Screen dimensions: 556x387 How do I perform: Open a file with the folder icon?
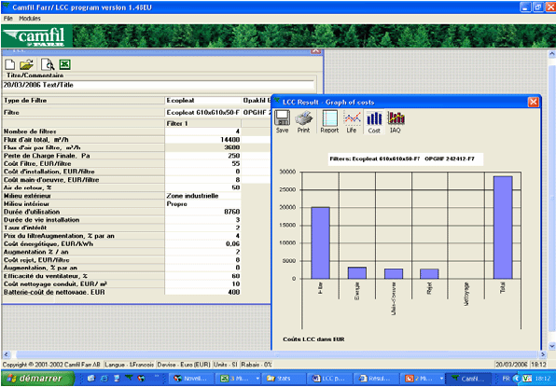pos(27,64)
